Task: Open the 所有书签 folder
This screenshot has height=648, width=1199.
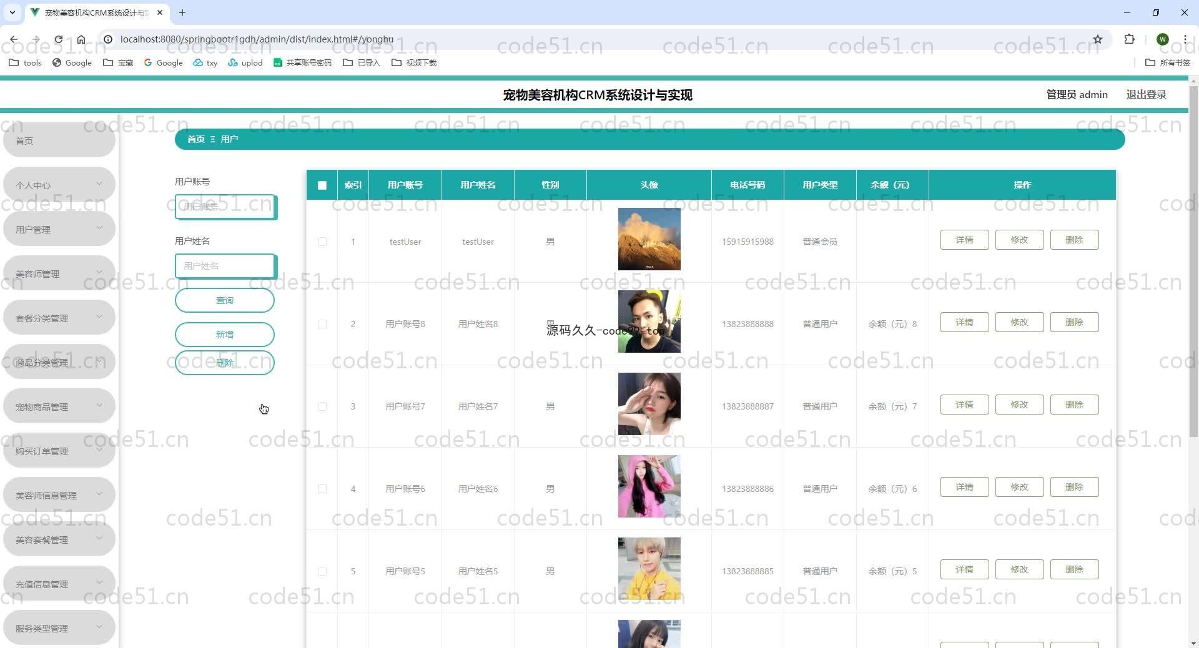Action: [1167, 62]
